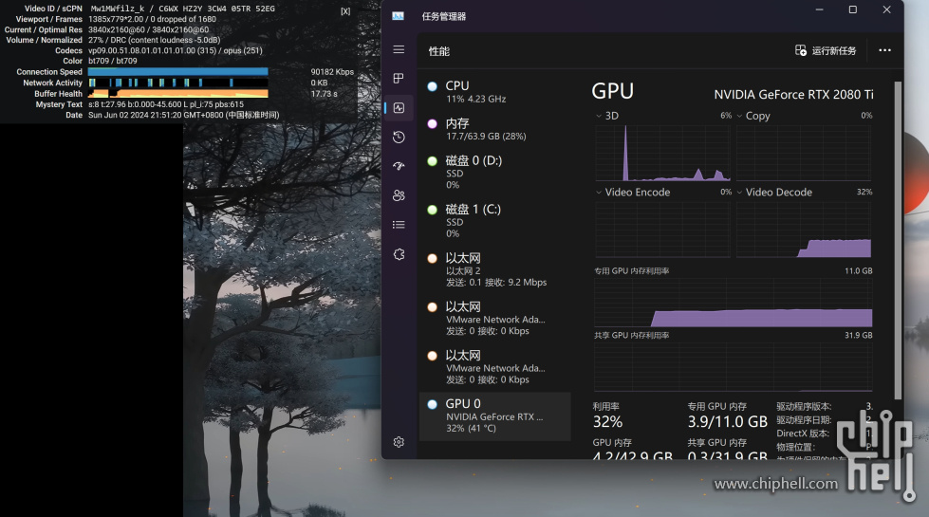Open the Startup apps icon in sidebar
Screen dimensions: 929x517
click(x=399, y=166)
